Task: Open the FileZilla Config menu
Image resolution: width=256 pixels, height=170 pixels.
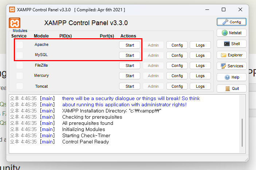Action: pos(177,66)
